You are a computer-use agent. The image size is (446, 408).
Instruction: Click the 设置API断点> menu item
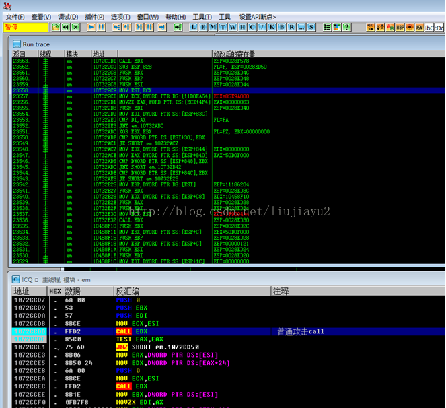click(258, 17)
